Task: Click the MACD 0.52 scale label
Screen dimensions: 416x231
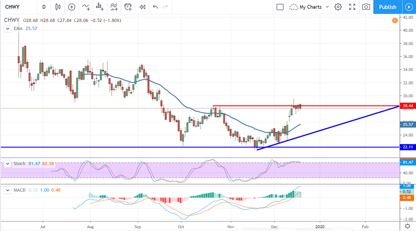Action: coord(408,192)
